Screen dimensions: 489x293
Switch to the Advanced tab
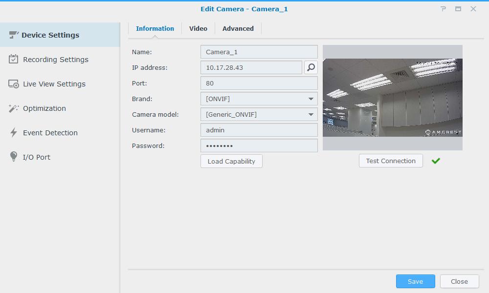(x=238, y=28)
